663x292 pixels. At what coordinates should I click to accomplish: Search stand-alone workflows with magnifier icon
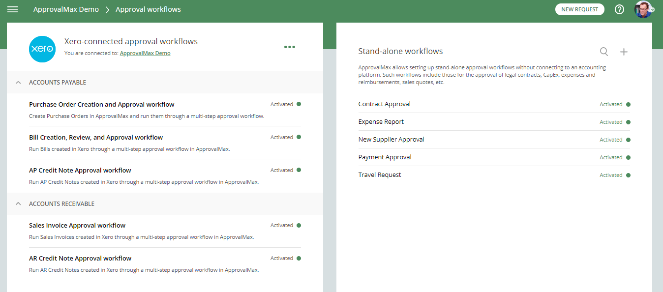click(x=604, y=52)
